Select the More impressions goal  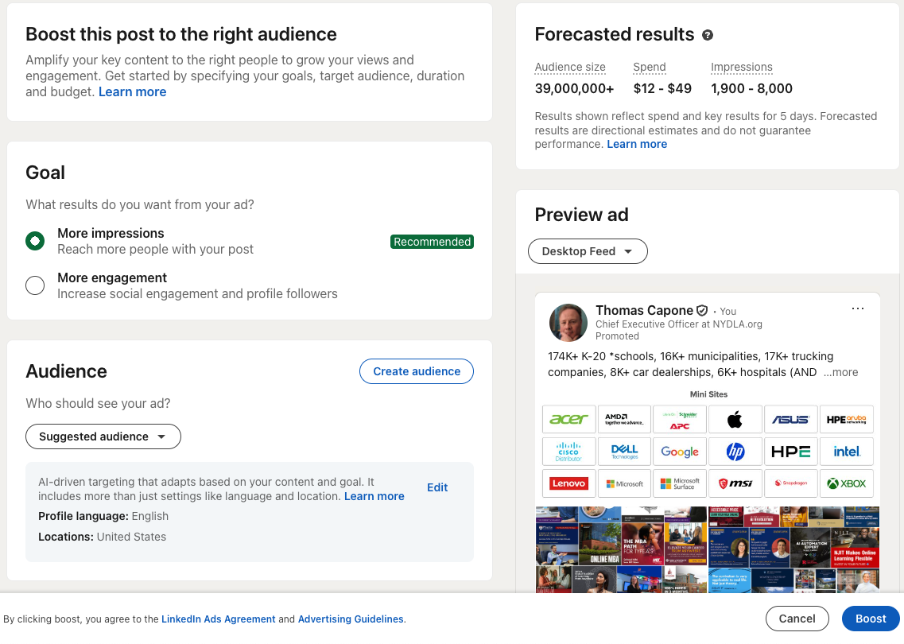[35, 241]
